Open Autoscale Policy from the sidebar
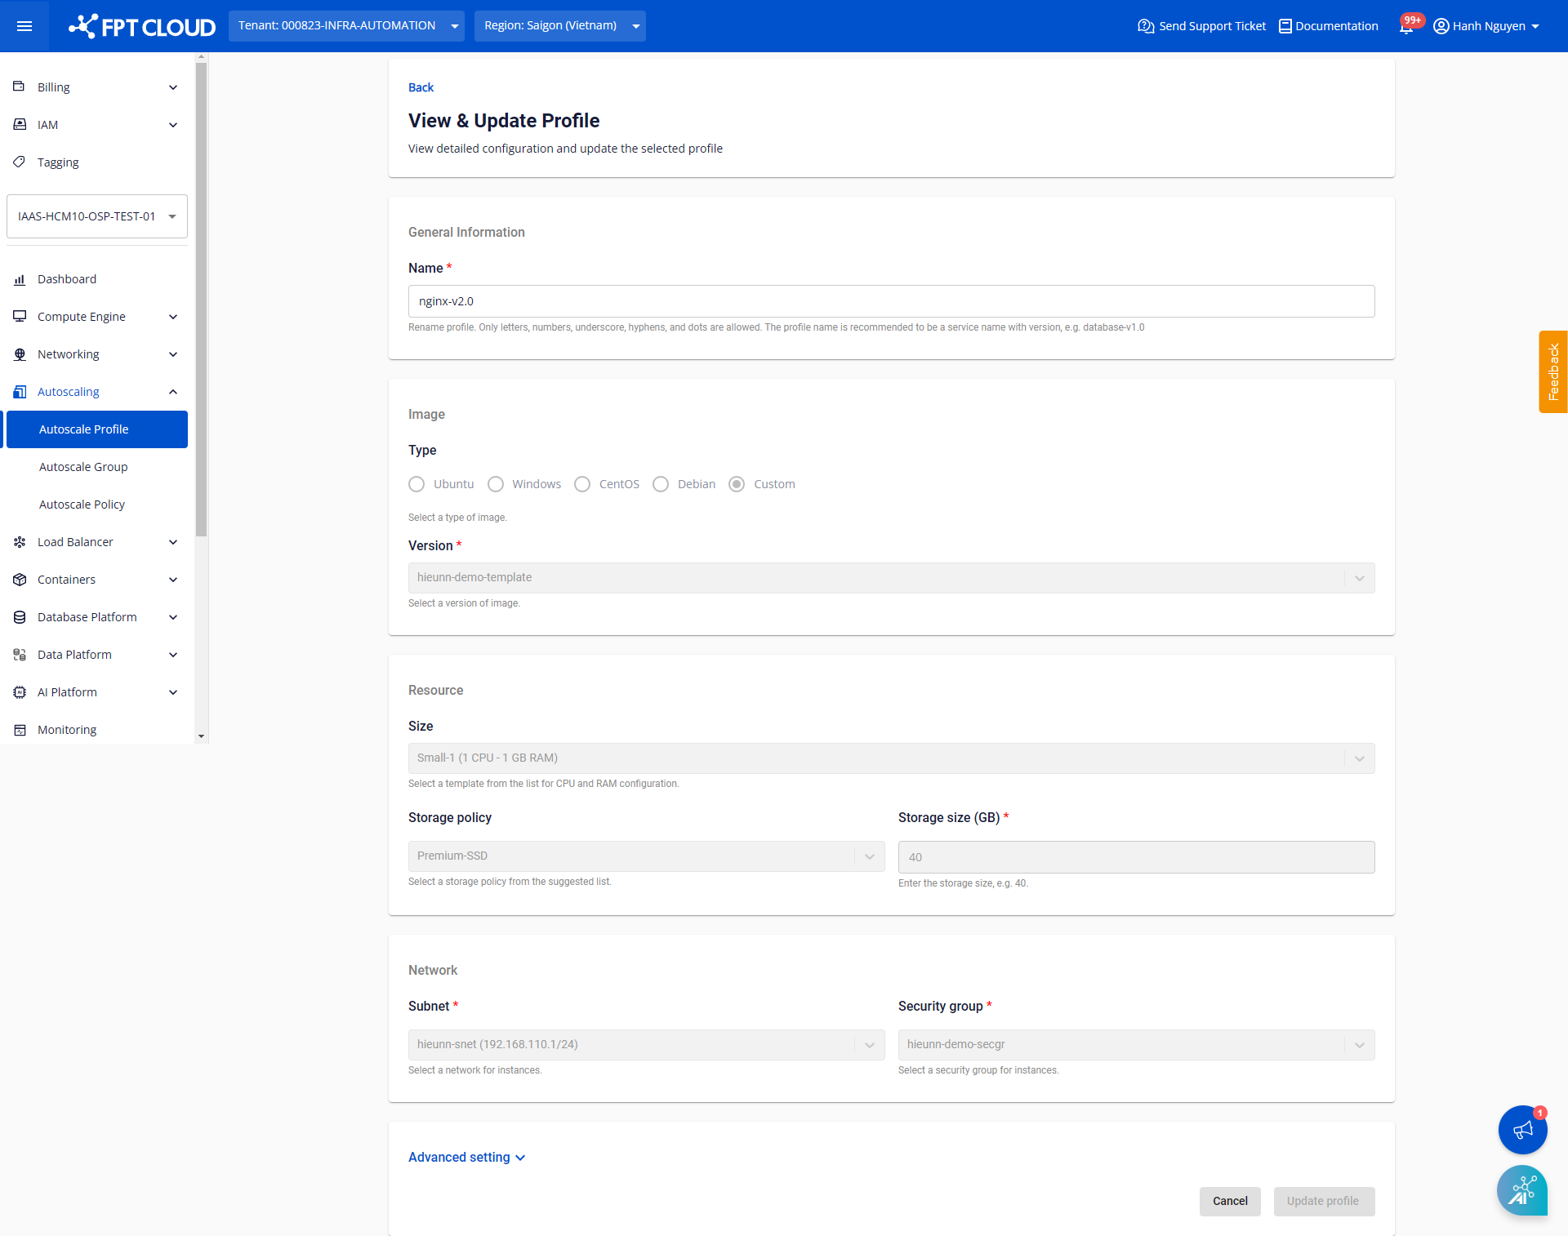The width and height of the screenshot is (1568, 1236). (x=82, y=504)
